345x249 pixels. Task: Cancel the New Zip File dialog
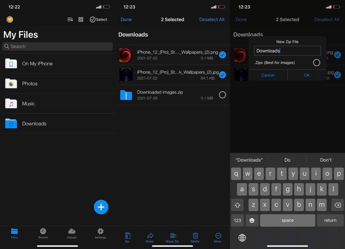click(268, 75)
